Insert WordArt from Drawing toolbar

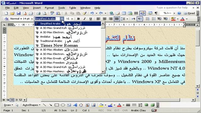[75, 105]
